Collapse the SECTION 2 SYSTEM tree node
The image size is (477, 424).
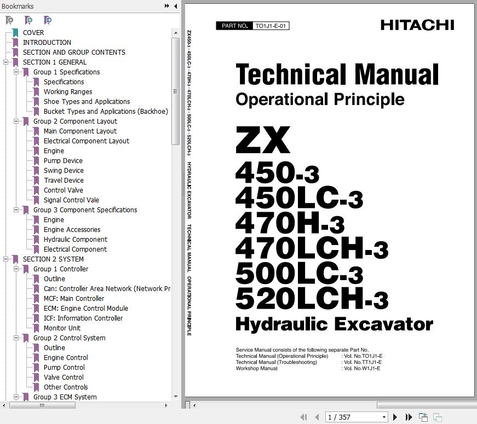6,259
